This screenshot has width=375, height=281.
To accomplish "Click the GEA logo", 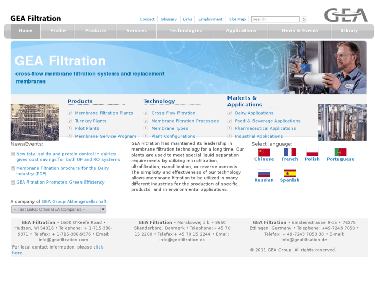I will tap(346, 15).
